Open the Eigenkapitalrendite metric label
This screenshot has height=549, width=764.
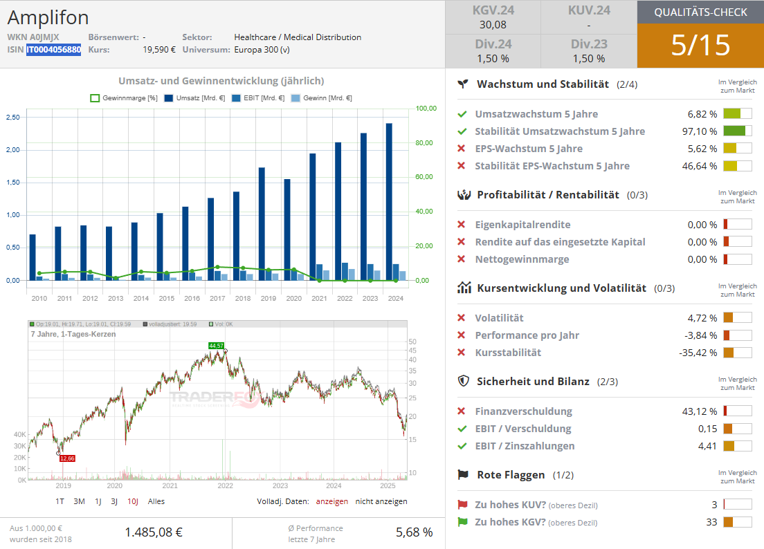(522, 224)
